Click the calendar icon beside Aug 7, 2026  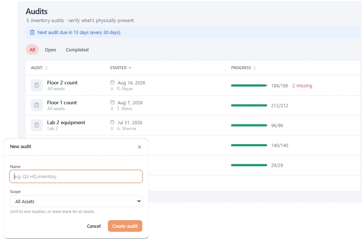112,102
